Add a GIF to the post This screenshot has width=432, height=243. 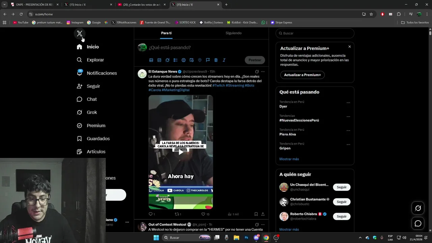(159, 60)
